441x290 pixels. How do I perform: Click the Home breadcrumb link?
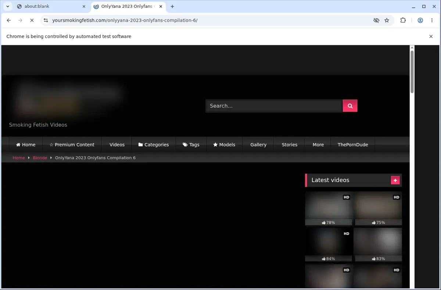[19, 158]
